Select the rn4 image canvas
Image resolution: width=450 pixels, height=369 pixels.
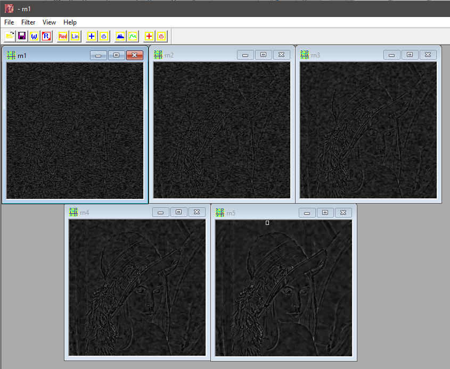pos(137,288)
